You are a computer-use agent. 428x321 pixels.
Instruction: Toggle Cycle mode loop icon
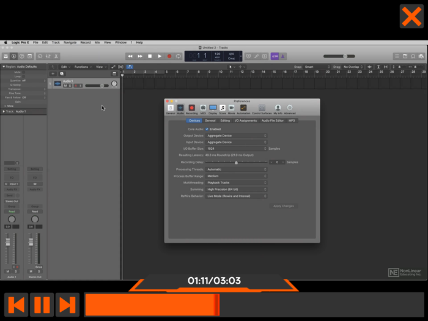[x=179, y=56]
